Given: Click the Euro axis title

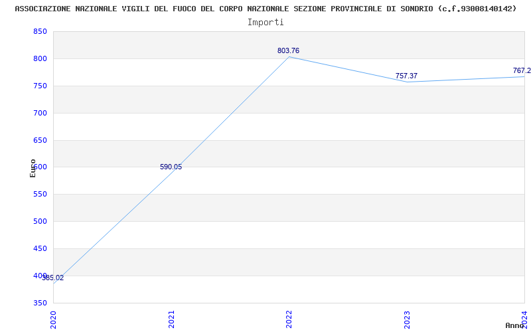Looking at the screenshot, I should pyautogui.click(x=33, y=168).
